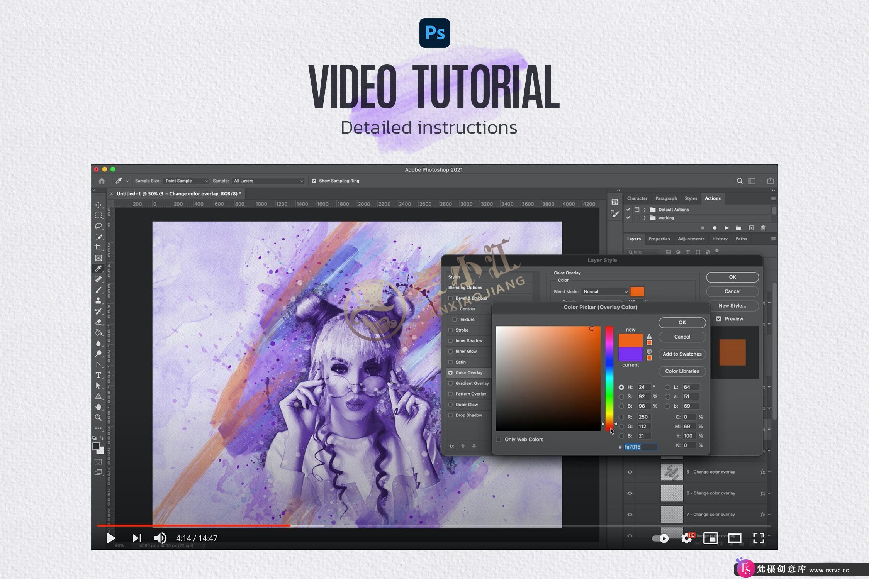Viewport: 869px width, 579px height.
Task: Toggle the Preview checkbox
Action: (x=718, y=319)
